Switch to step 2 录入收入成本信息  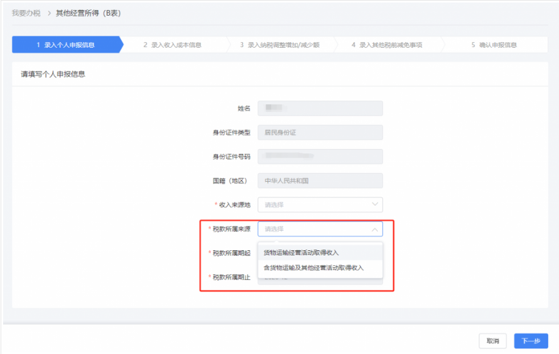(x=172, y=45)
